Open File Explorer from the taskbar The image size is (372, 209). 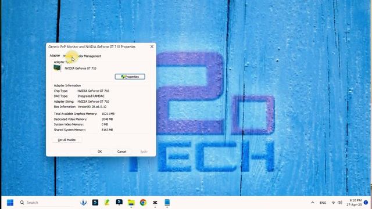[x=131, y=203]
